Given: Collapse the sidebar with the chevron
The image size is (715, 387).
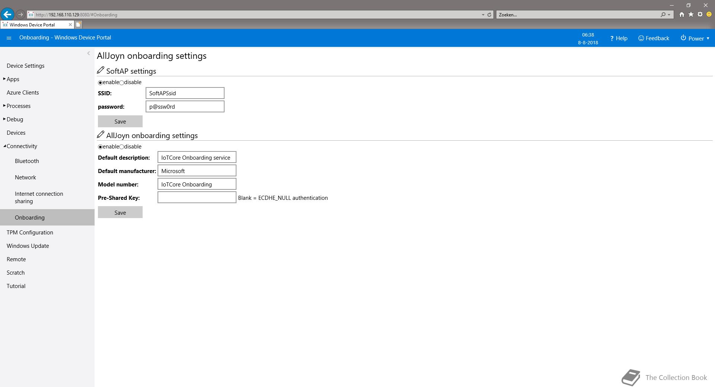Looking at the screenshot, I should [x=89, y=53].
